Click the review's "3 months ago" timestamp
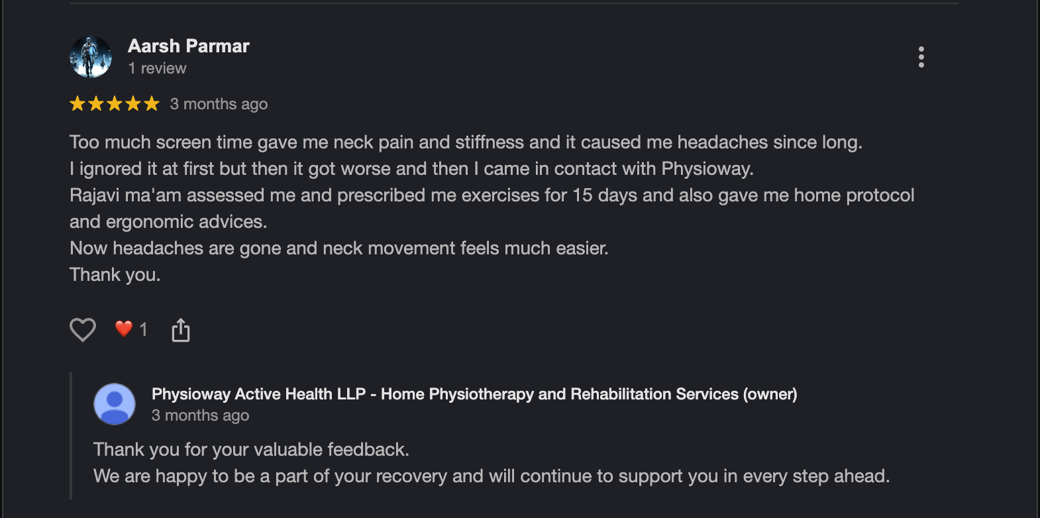The image size is (1040, 518). [219, 104]
